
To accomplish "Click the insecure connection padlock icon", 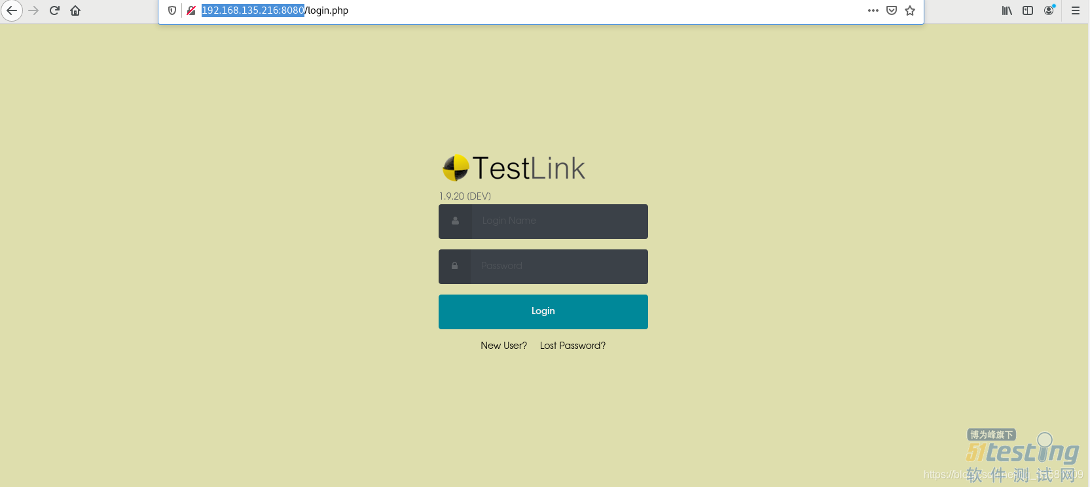I will [191, 10].
